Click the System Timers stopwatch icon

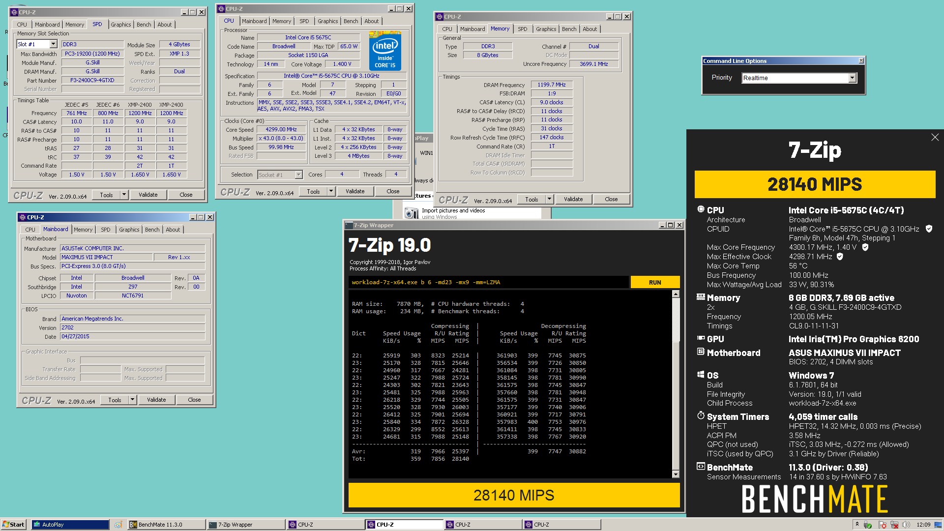(701, 416)
